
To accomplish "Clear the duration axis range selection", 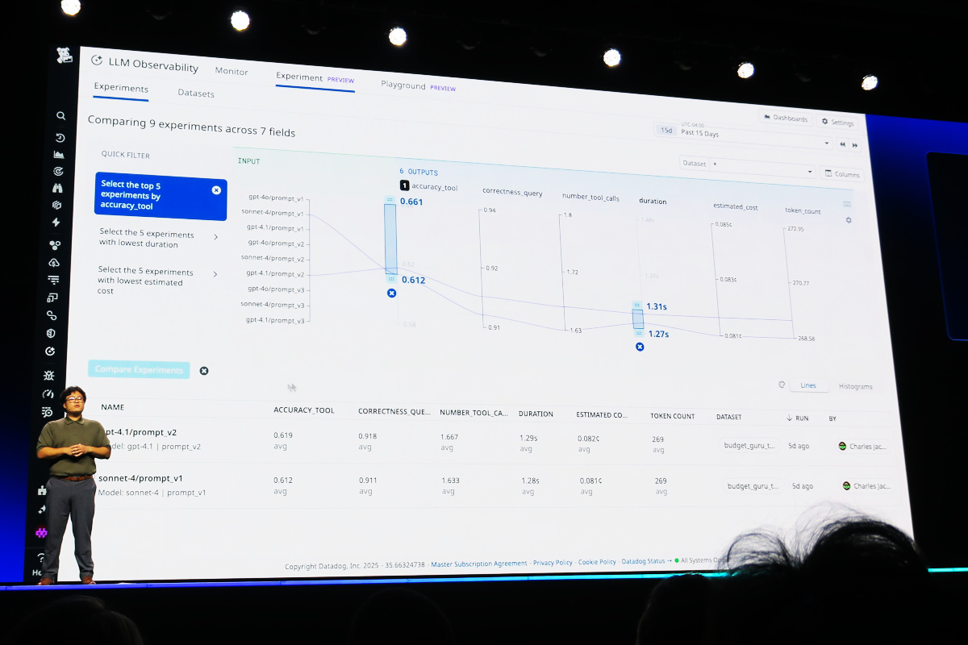I will click(x=640, y=347).
